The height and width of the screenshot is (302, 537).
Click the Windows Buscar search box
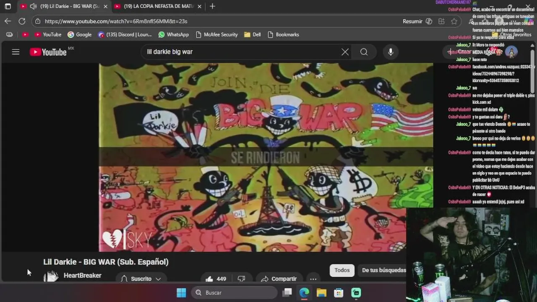234,293
